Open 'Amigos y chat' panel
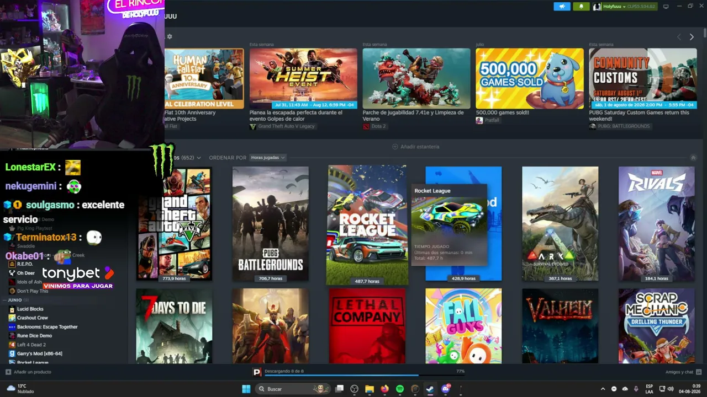 click(x=683, y=372)
